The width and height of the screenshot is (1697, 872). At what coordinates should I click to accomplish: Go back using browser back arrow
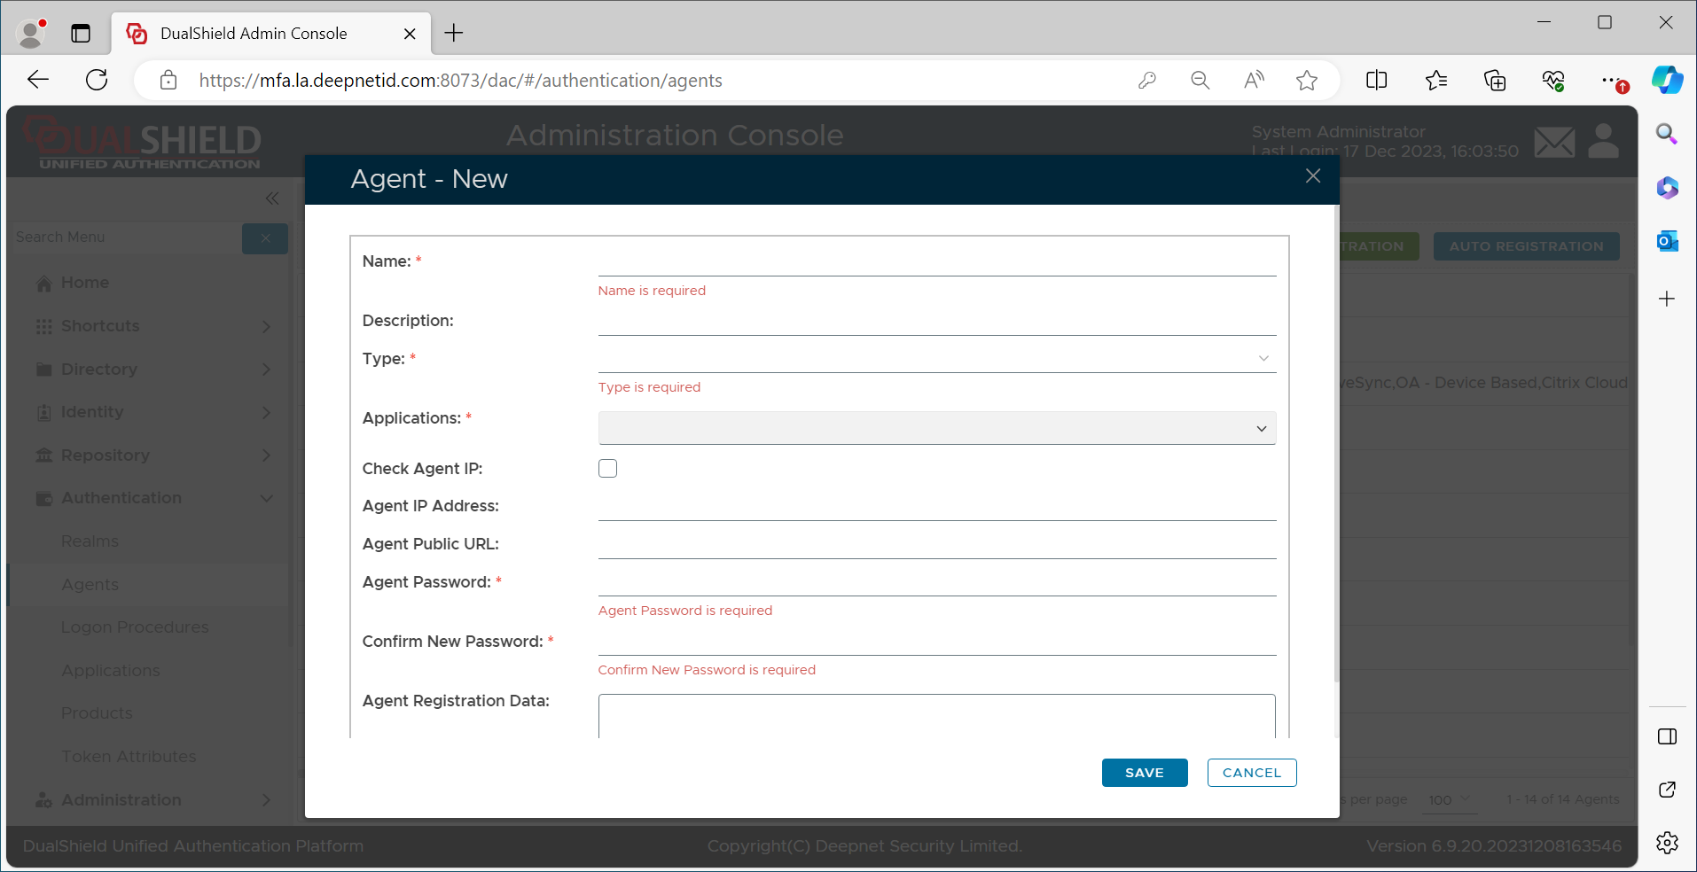38,81
